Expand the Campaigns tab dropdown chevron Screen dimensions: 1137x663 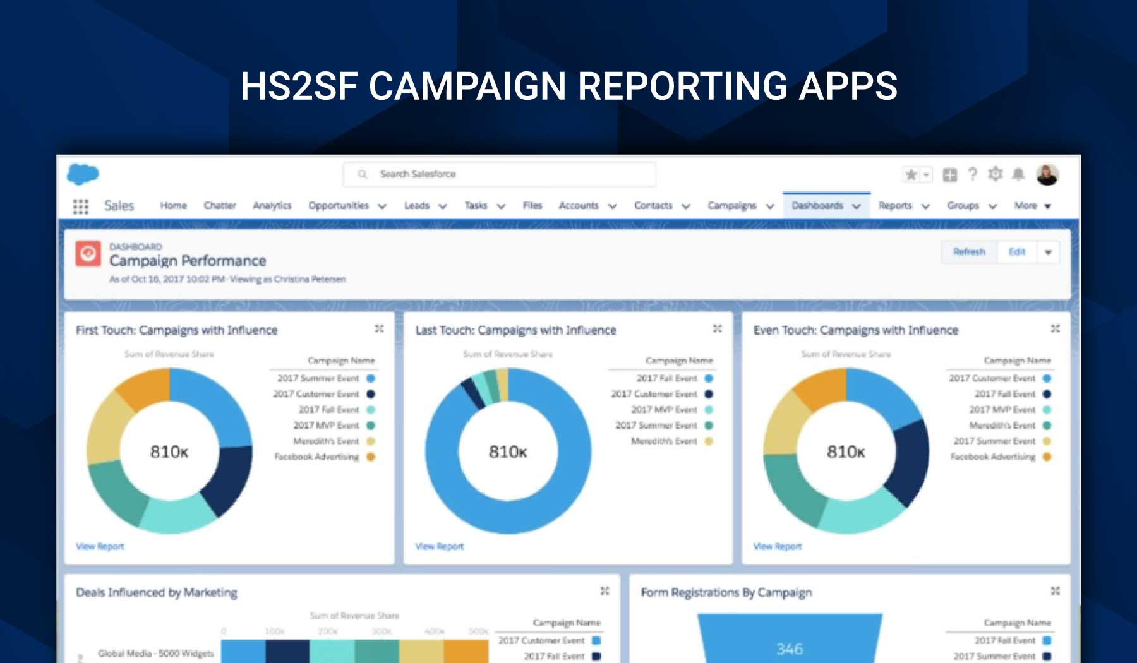pyautogui.click(x=770, y=206)
